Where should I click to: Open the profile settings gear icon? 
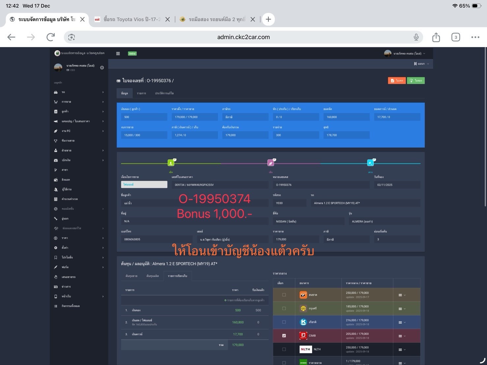[102, 68]
